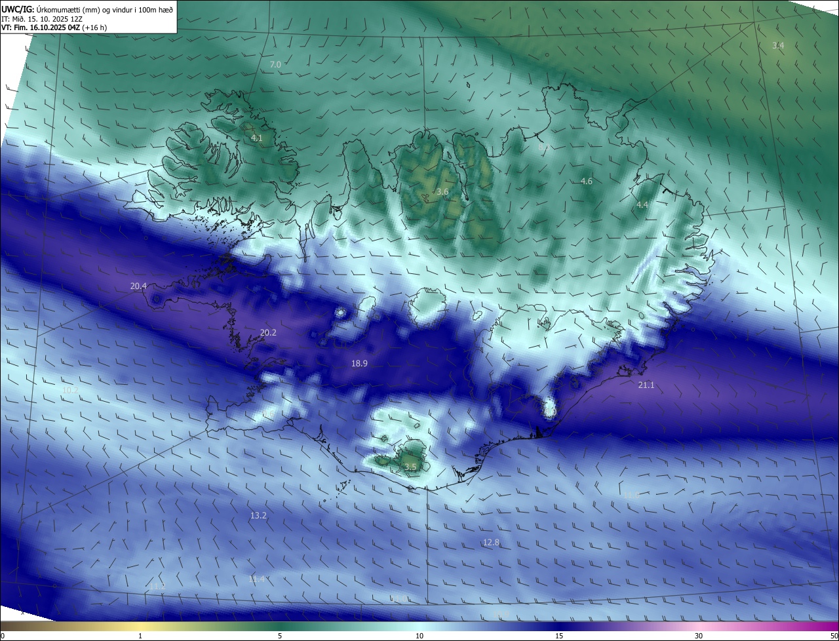Click the 'IT: Mið. 15. 10. 2025 12Z' line
The width and height of the screenshot is (839, 641).
coord(43,18)
